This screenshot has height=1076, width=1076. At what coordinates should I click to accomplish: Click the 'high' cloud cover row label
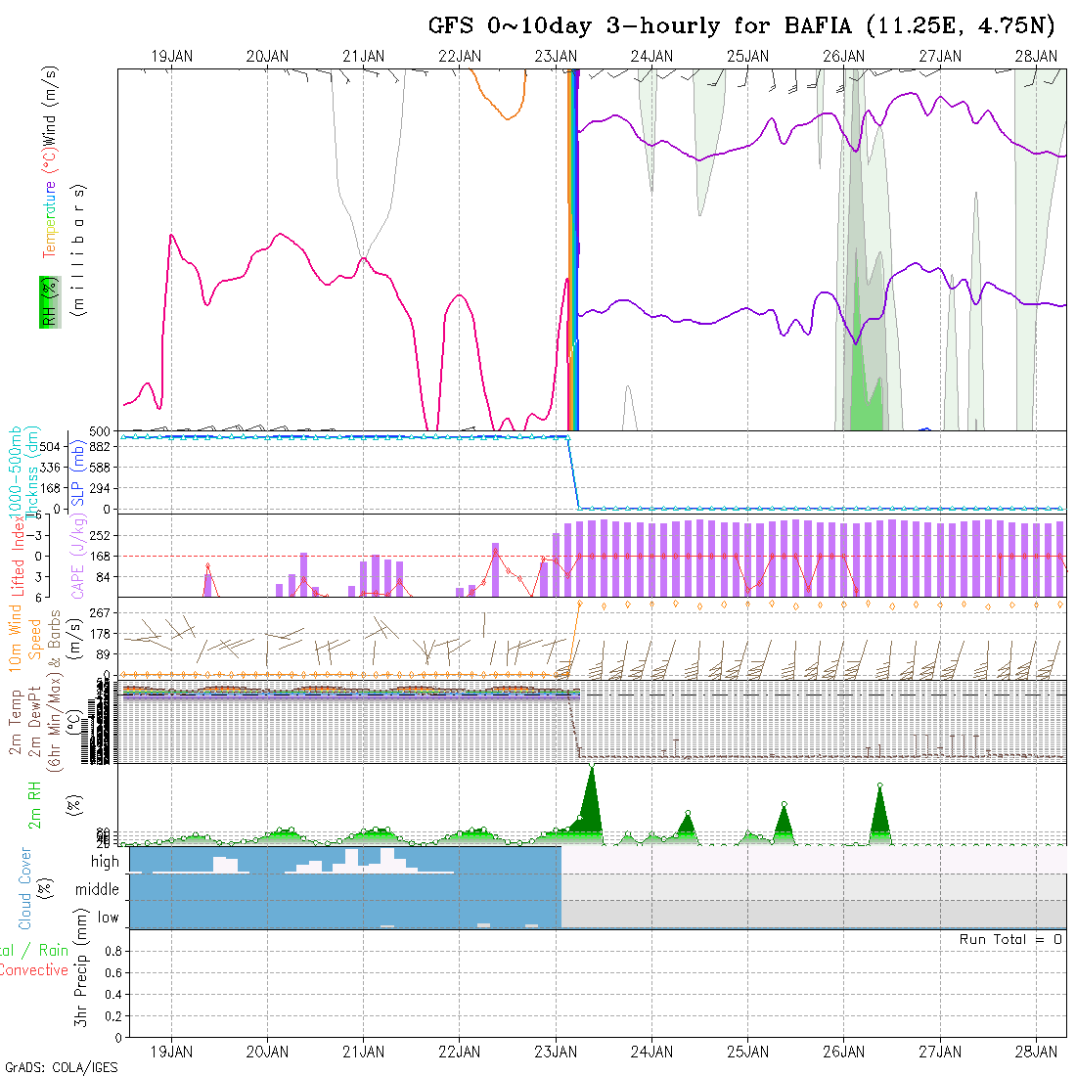pyautogui.click(x=105, y=862)
